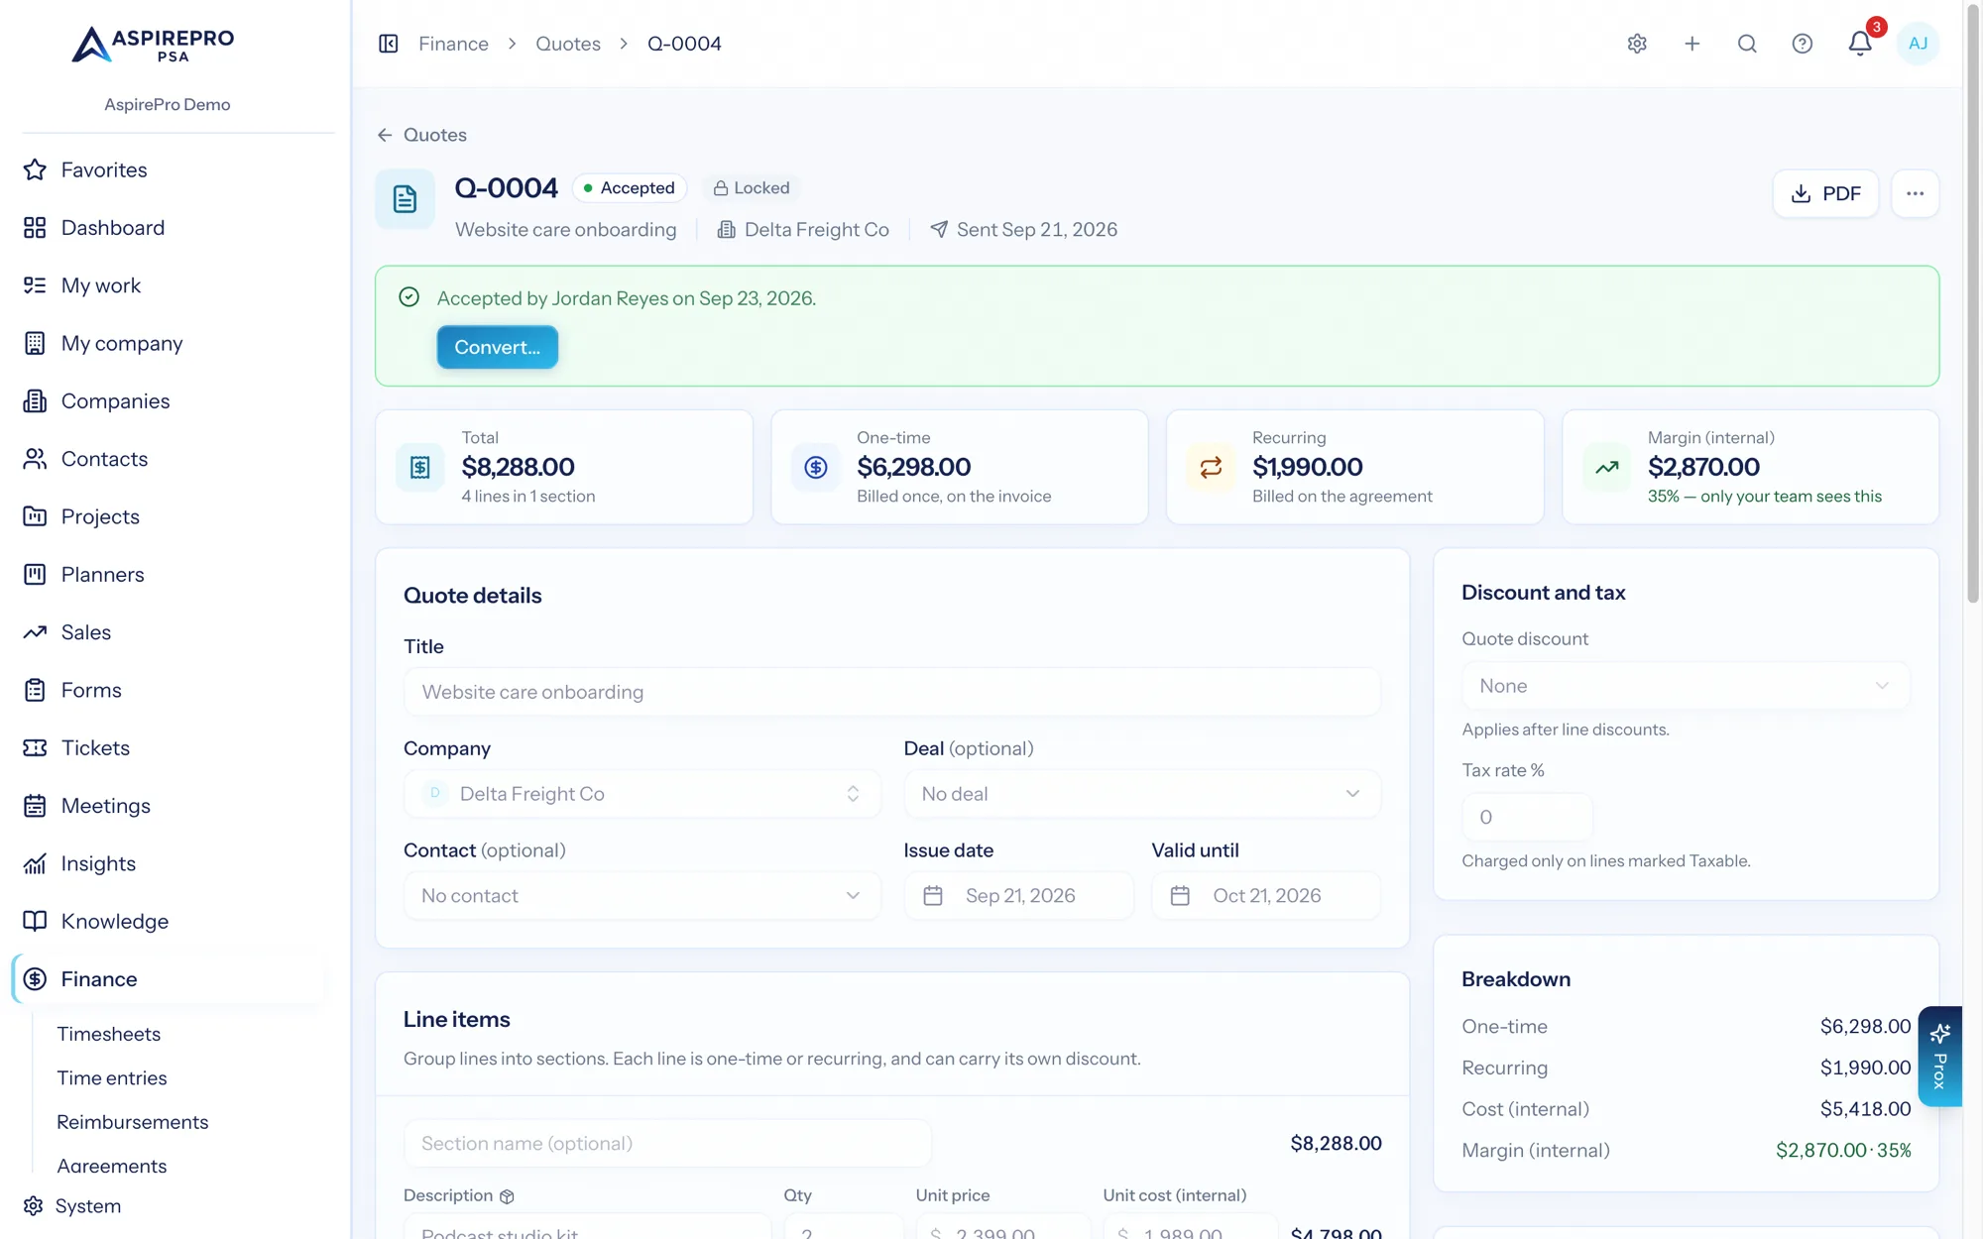
Task: Click the Accepted status badge
Action: click(x=630, y=188)
